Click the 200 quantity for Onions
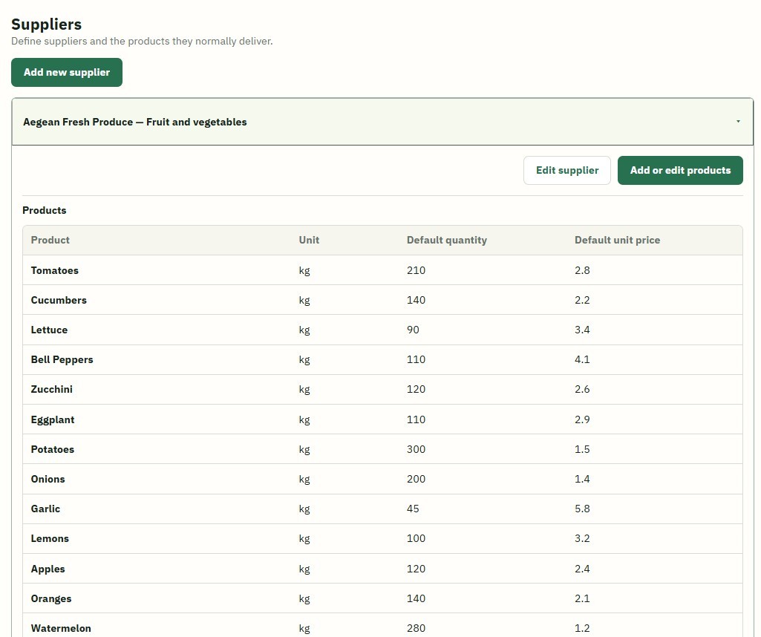 416,479
